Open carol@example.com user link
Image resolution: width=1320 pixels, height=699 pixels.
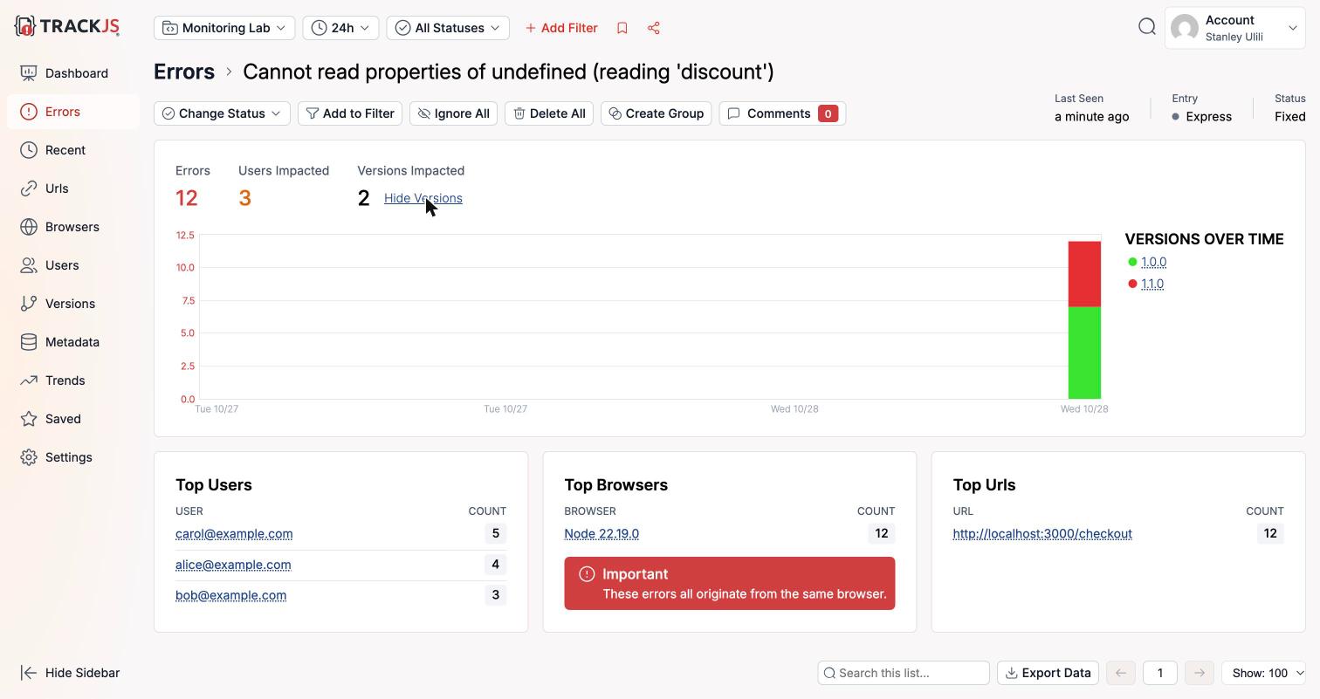coord(234,534)
